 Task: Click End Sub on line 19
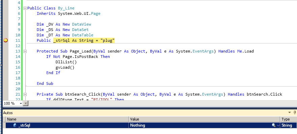pyautogui.click(x=45, y=83)
